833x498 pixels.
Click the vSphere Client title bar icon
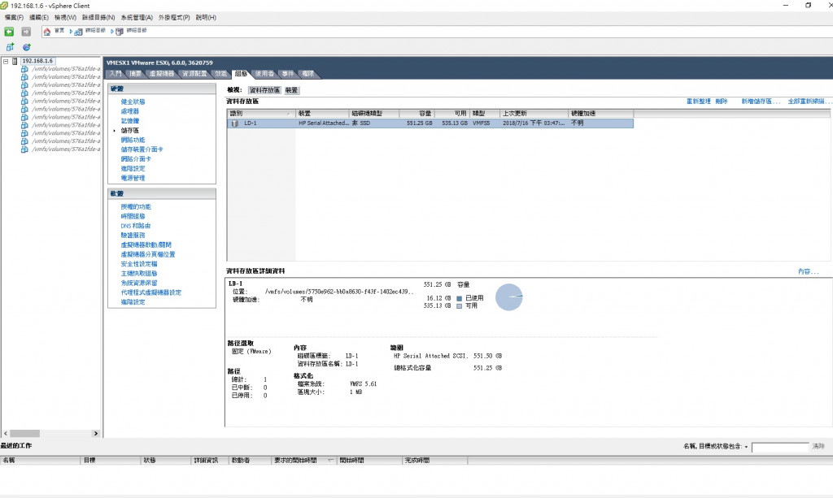coord(4,6)
